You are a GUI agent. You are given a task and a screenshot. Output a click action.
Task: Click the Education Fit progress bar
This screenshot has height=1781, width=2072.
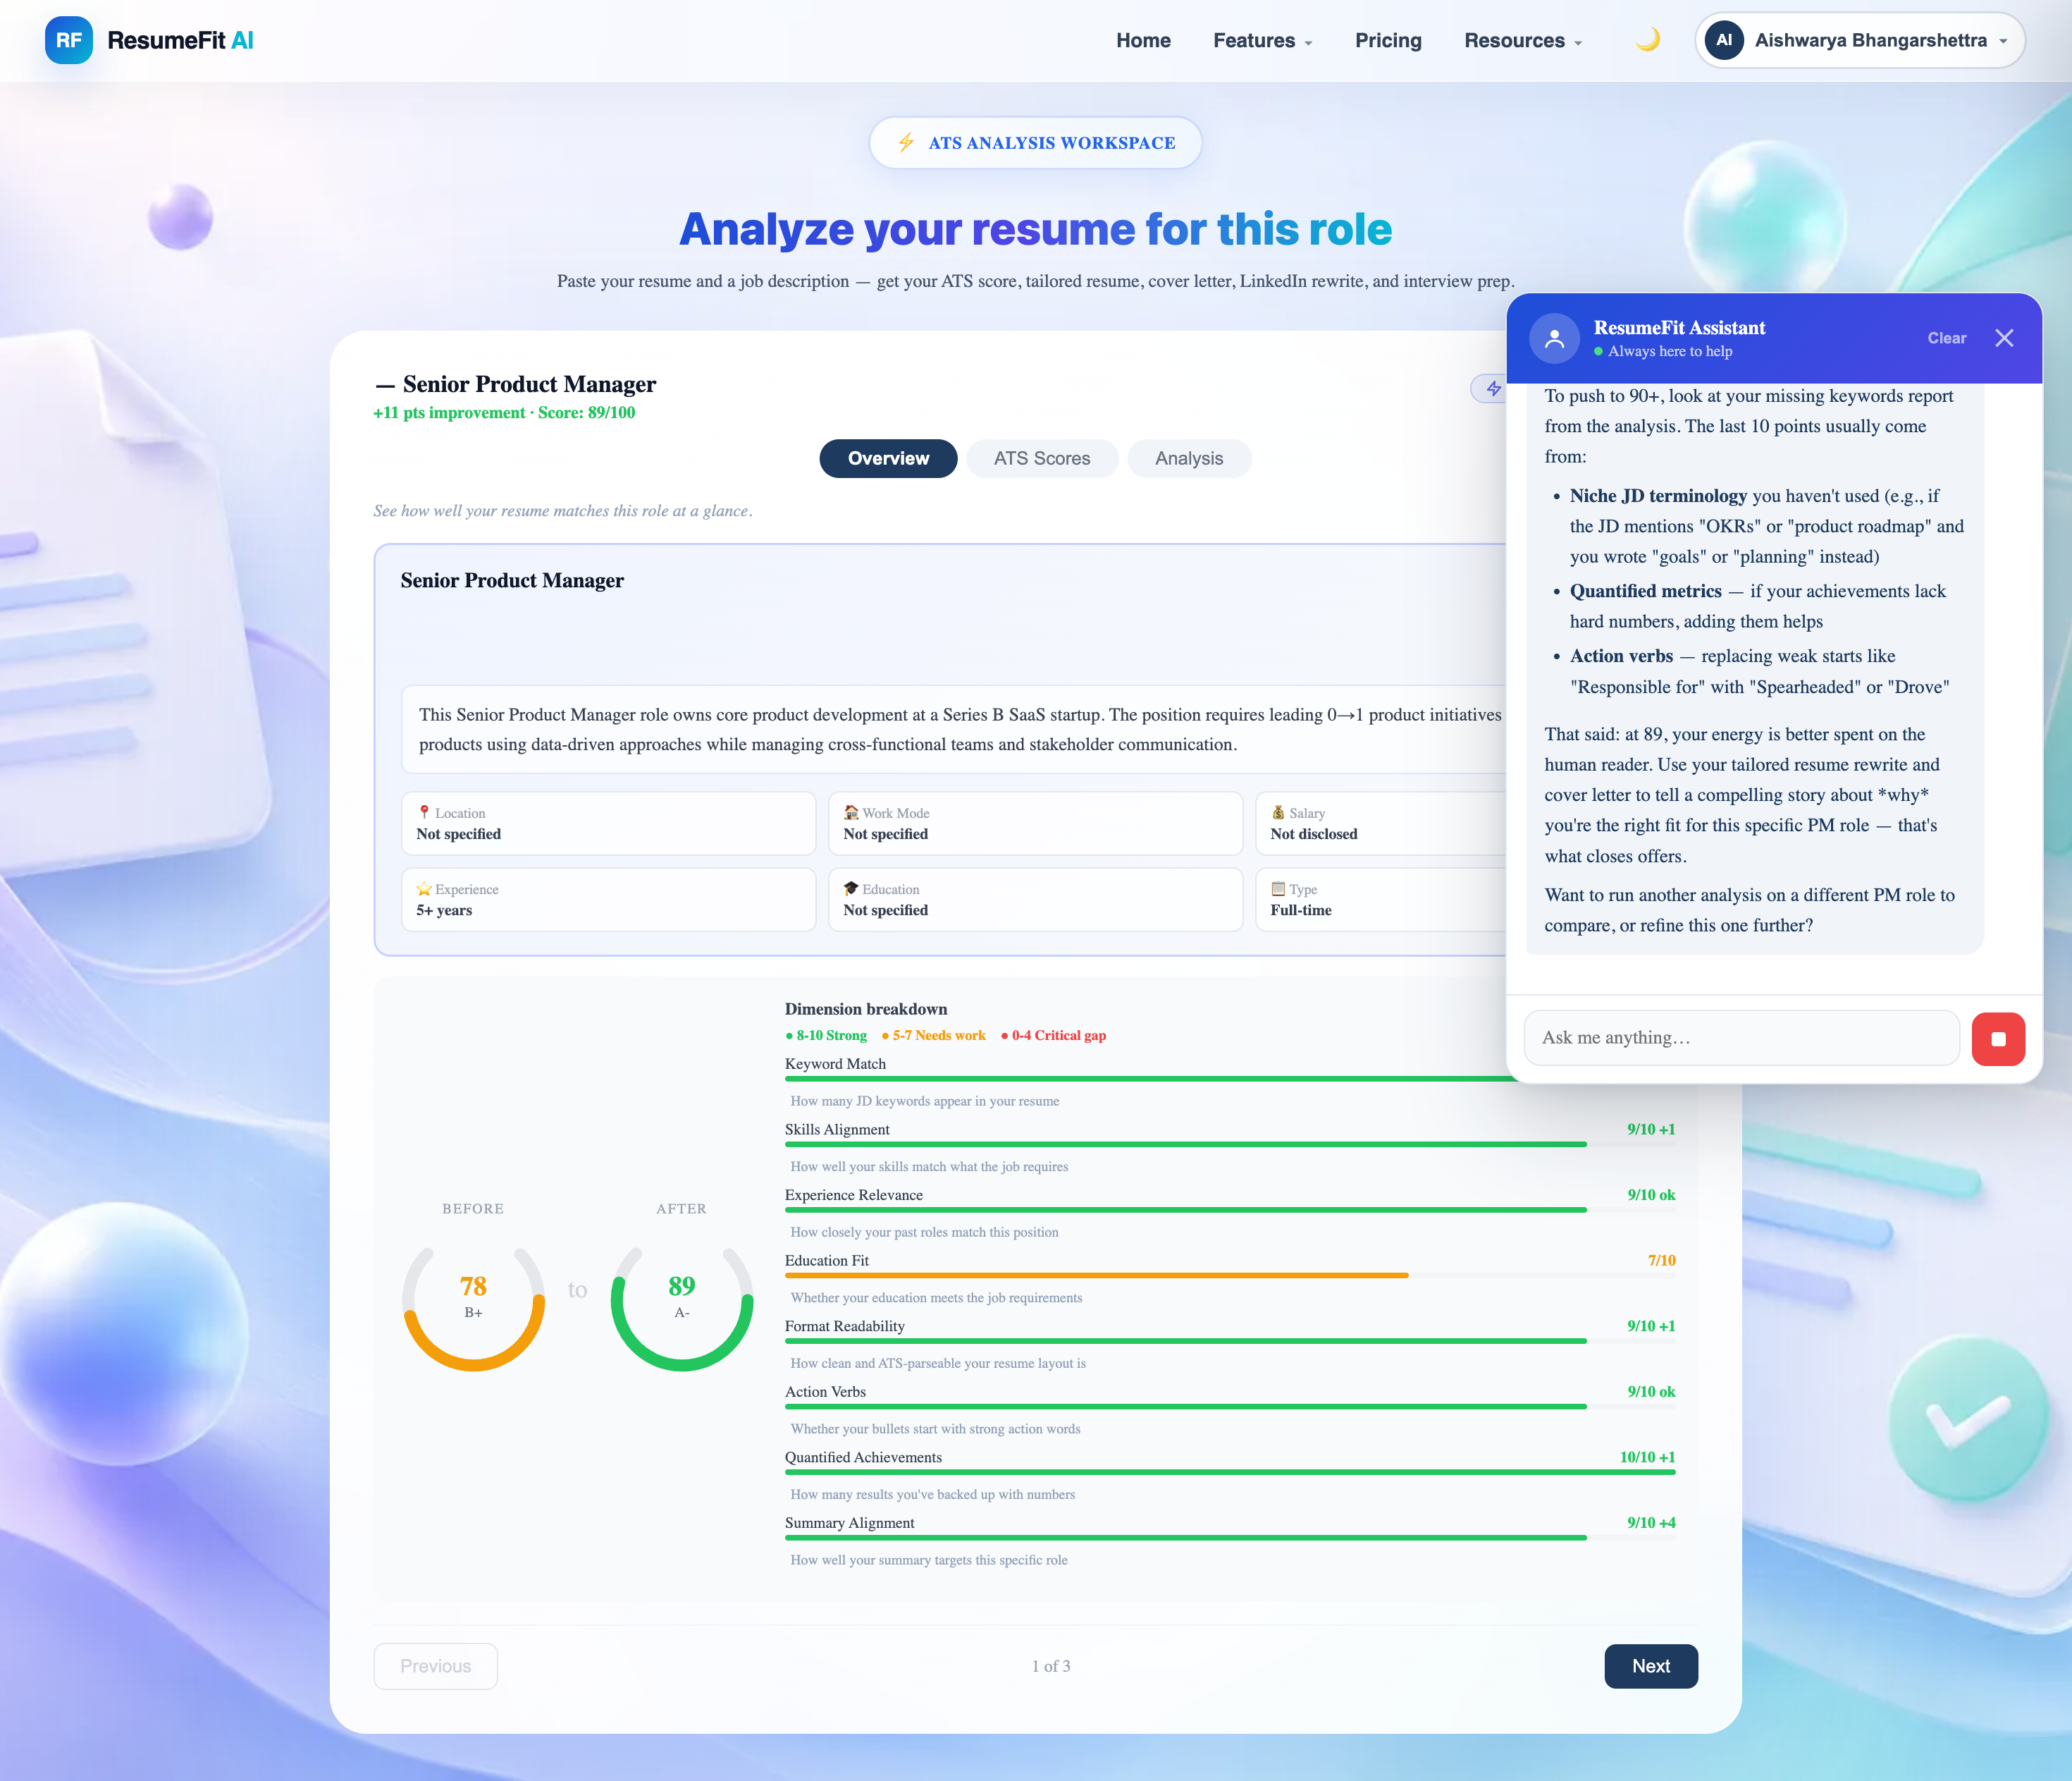[1230, 1275]
